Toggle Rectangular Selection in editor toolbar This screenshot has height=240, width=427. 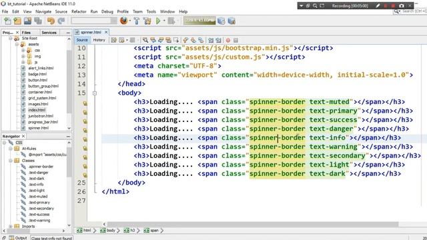point(176,40)
